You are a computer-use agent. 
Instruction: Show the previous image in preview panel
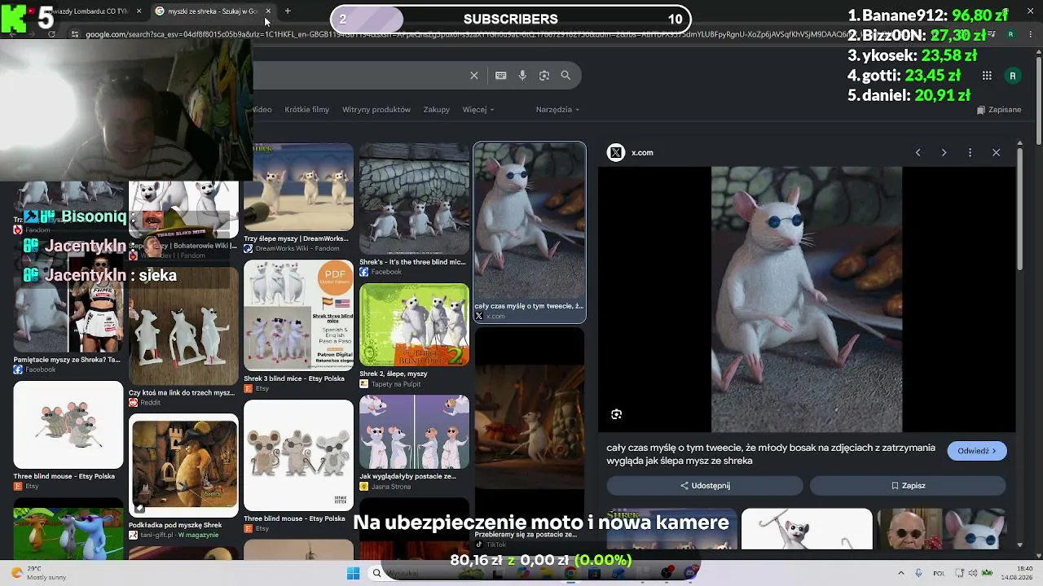point(918,153)
